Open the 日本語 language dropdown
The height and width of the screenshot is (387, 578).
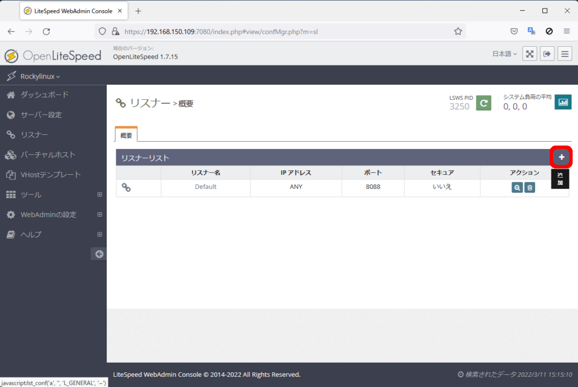tap(504, 54)
